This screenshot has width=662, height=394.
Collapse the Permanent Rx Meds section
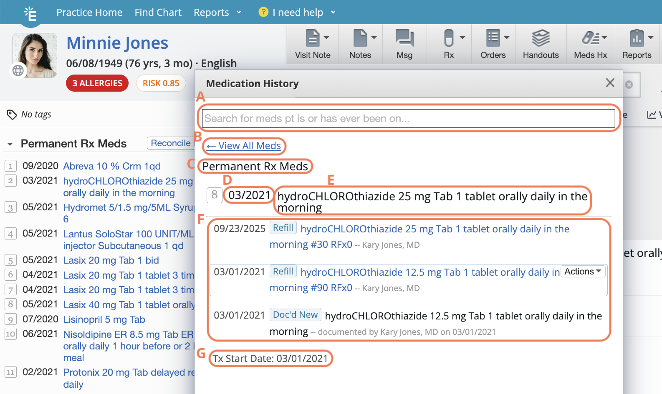(10, 144)
